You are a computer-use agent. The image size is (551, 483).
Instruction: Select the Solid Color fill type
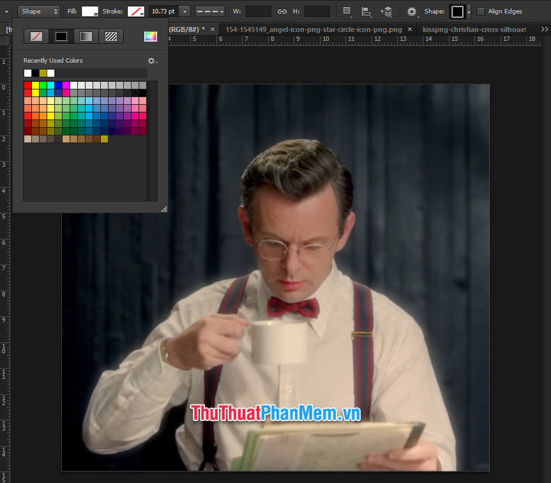pos(61,36)
